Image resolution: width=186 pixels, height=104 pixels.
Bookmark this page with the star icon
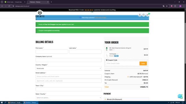tap(167, 6)
